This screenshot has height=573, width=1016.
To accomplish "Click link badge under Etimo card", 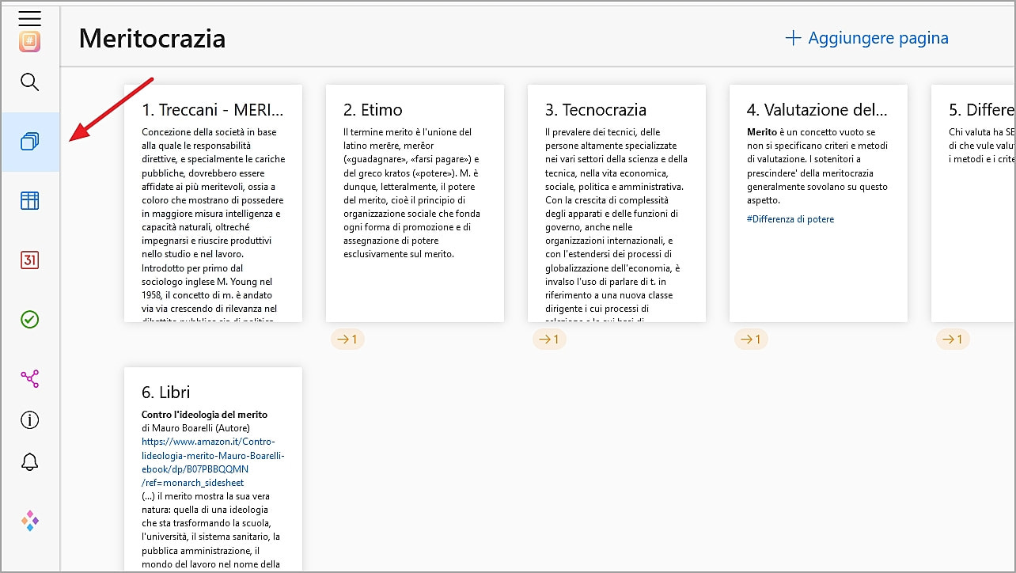I will coord(347,340).
